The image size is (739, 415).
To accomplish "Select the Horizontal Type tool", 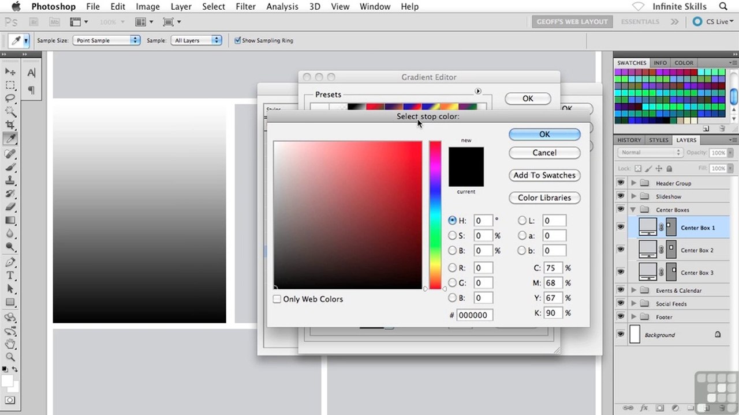I will coord(10,276).
